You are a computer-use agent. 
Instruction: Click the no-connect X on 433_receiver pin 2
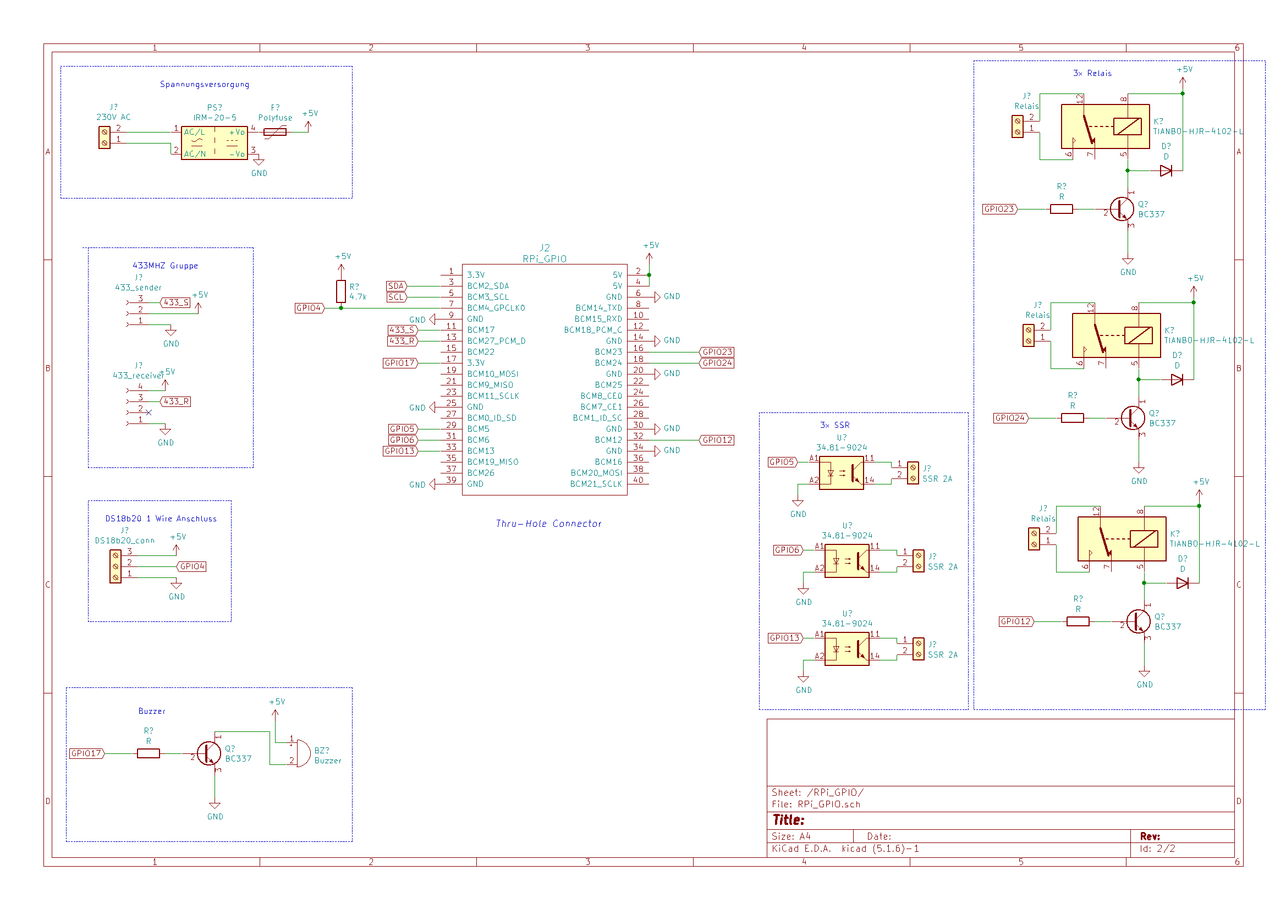(149, 413)
